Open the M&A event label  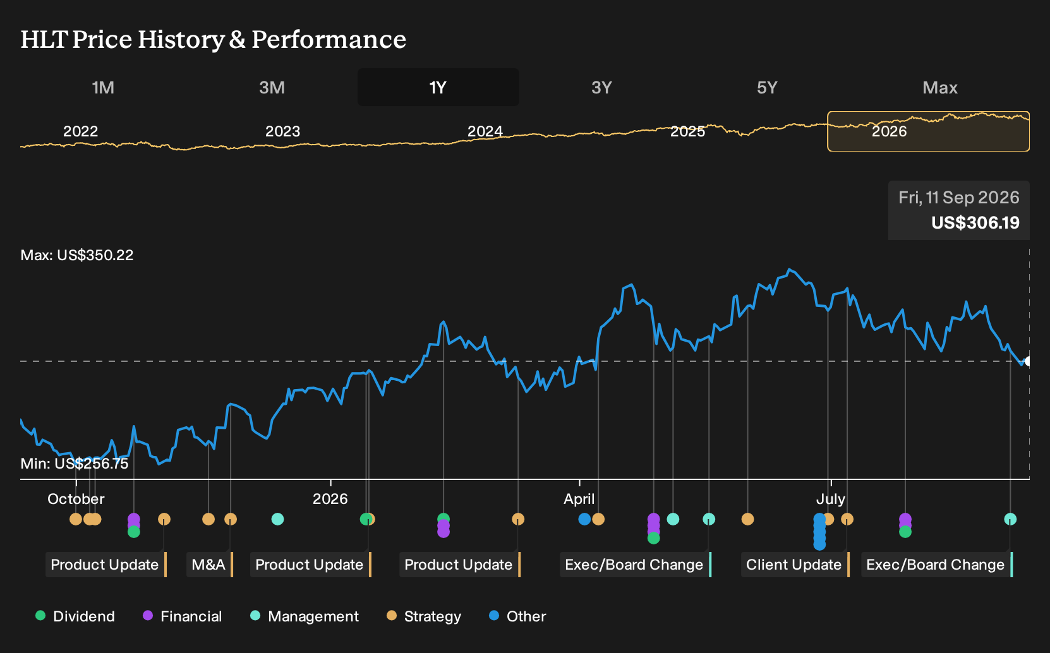(x=210, y=565)
